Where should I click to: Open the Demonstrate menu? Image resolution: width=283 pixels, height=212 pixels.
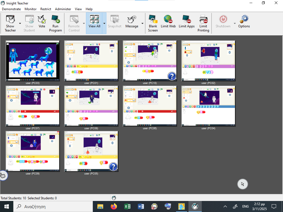click(x=11, y=9)
